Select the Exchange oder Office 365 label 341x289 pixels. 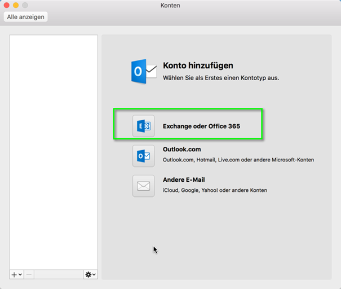(x=201, y=126)
